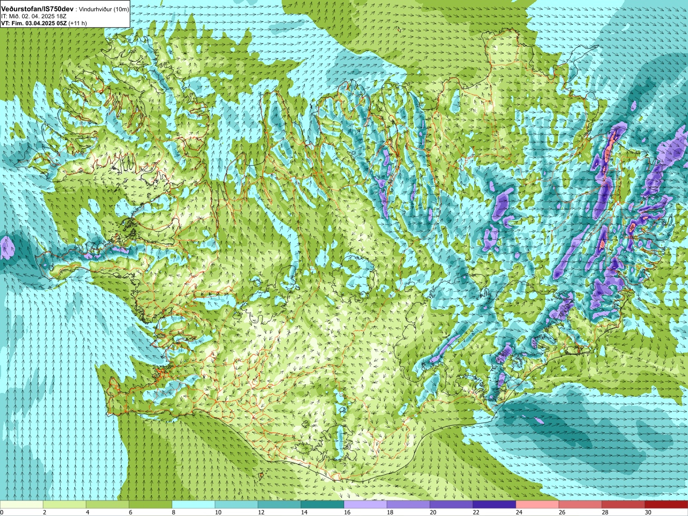The image size is (688, 516).
Task: Click the legend scale label 24
Action: [519, 512]
